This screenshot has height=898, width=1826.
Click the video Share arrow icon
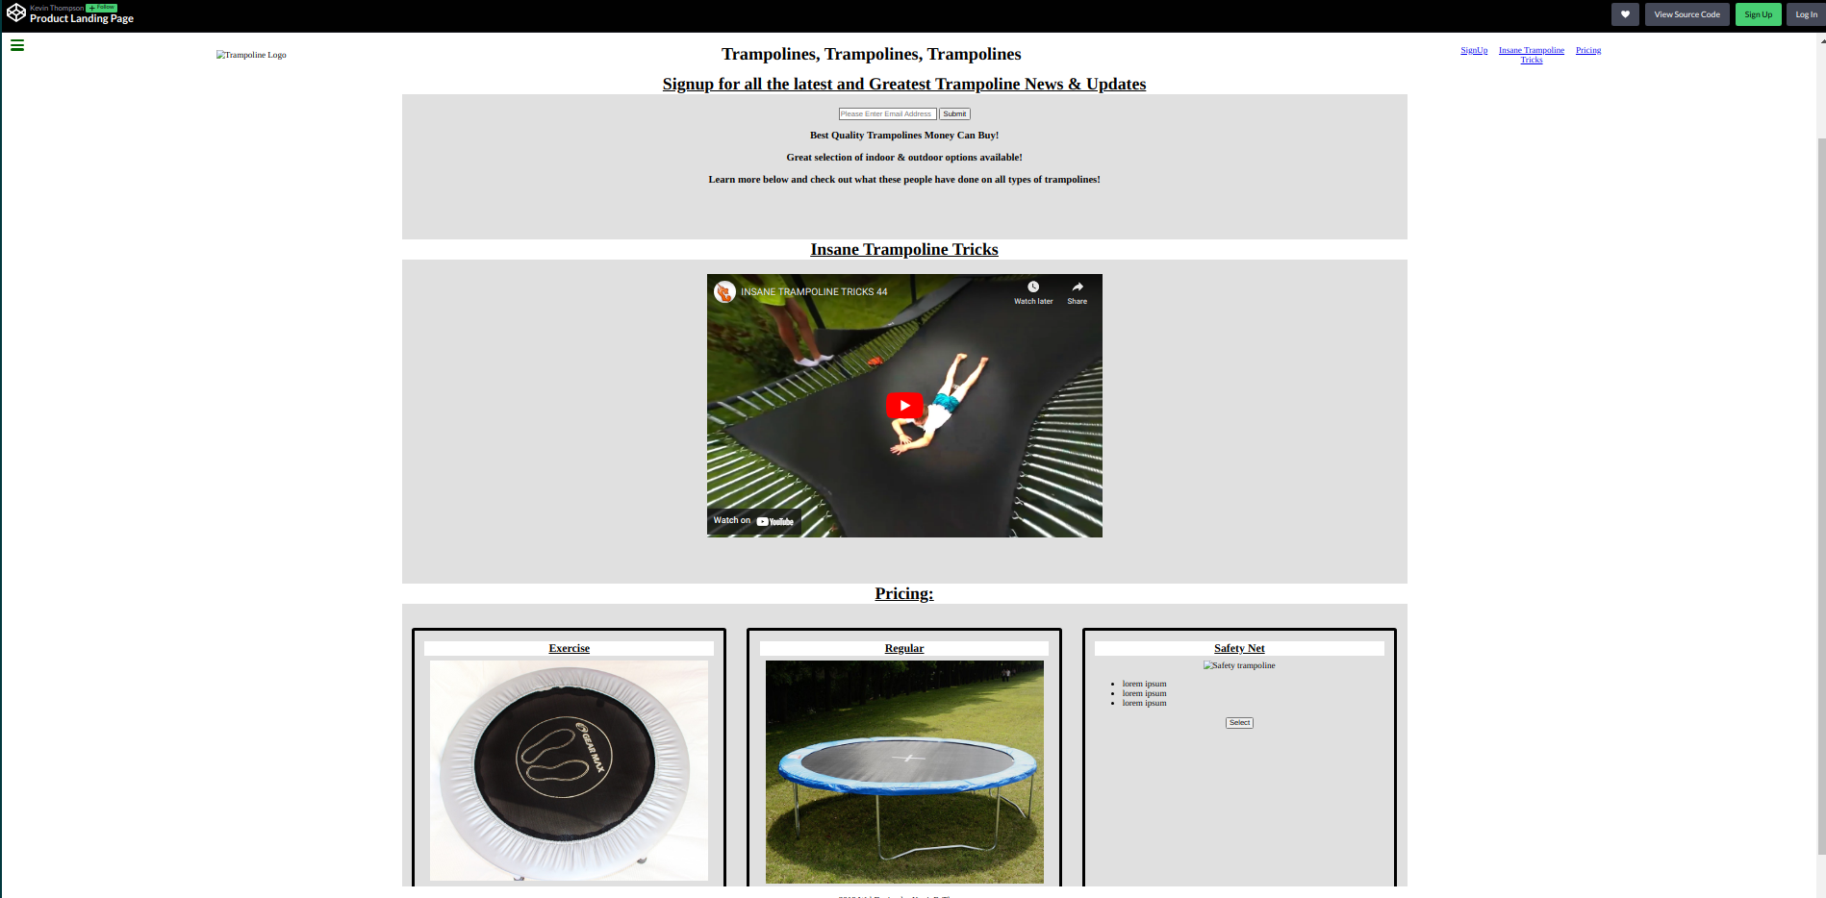click(1078, 287)
